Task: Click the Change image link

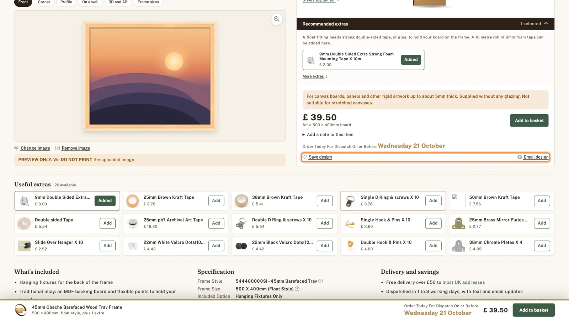Action: (35, 148)
